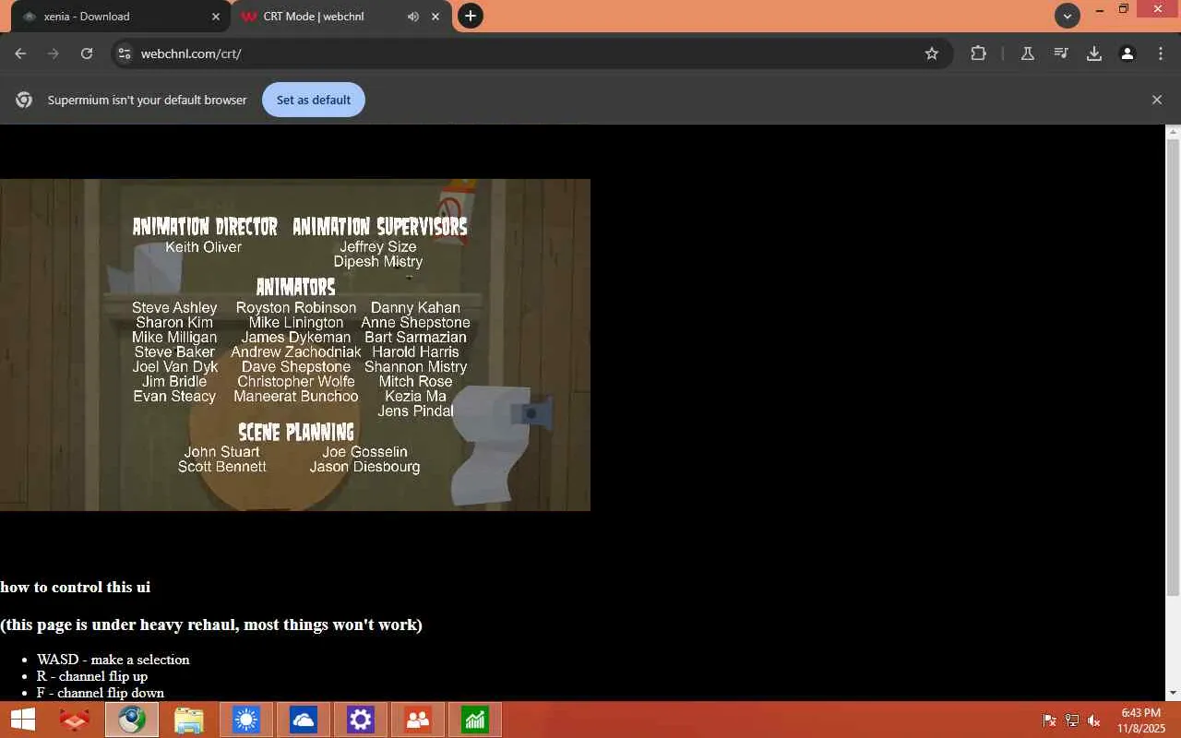The height and width of the screenshot is (738, 1181).
Task: Open File Explorer from the taskbar
Action: 188,720
